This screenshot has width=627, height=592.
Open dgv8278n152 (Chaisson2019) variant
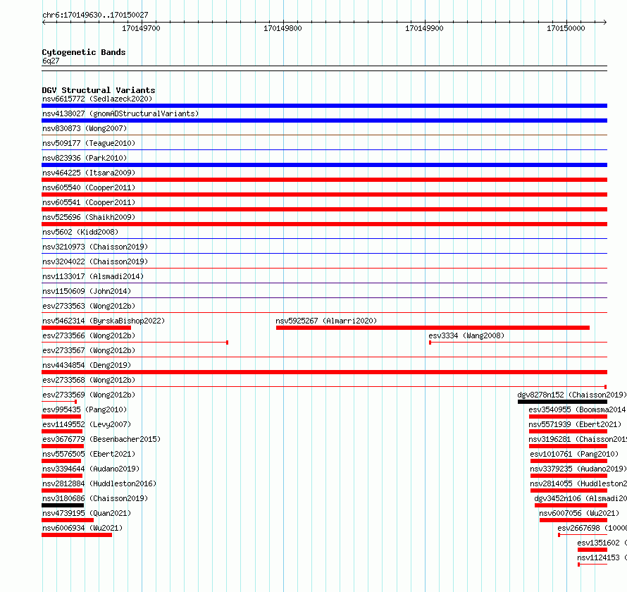pos(572,395)
